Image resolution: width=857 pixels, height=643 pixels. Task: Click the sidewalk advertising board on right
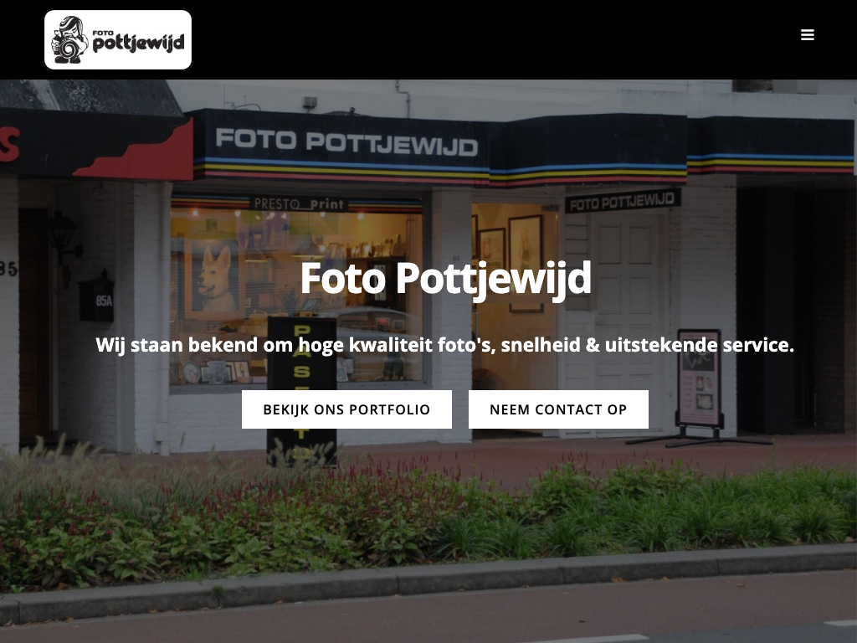pyautogui.click(x=699, y=378)
